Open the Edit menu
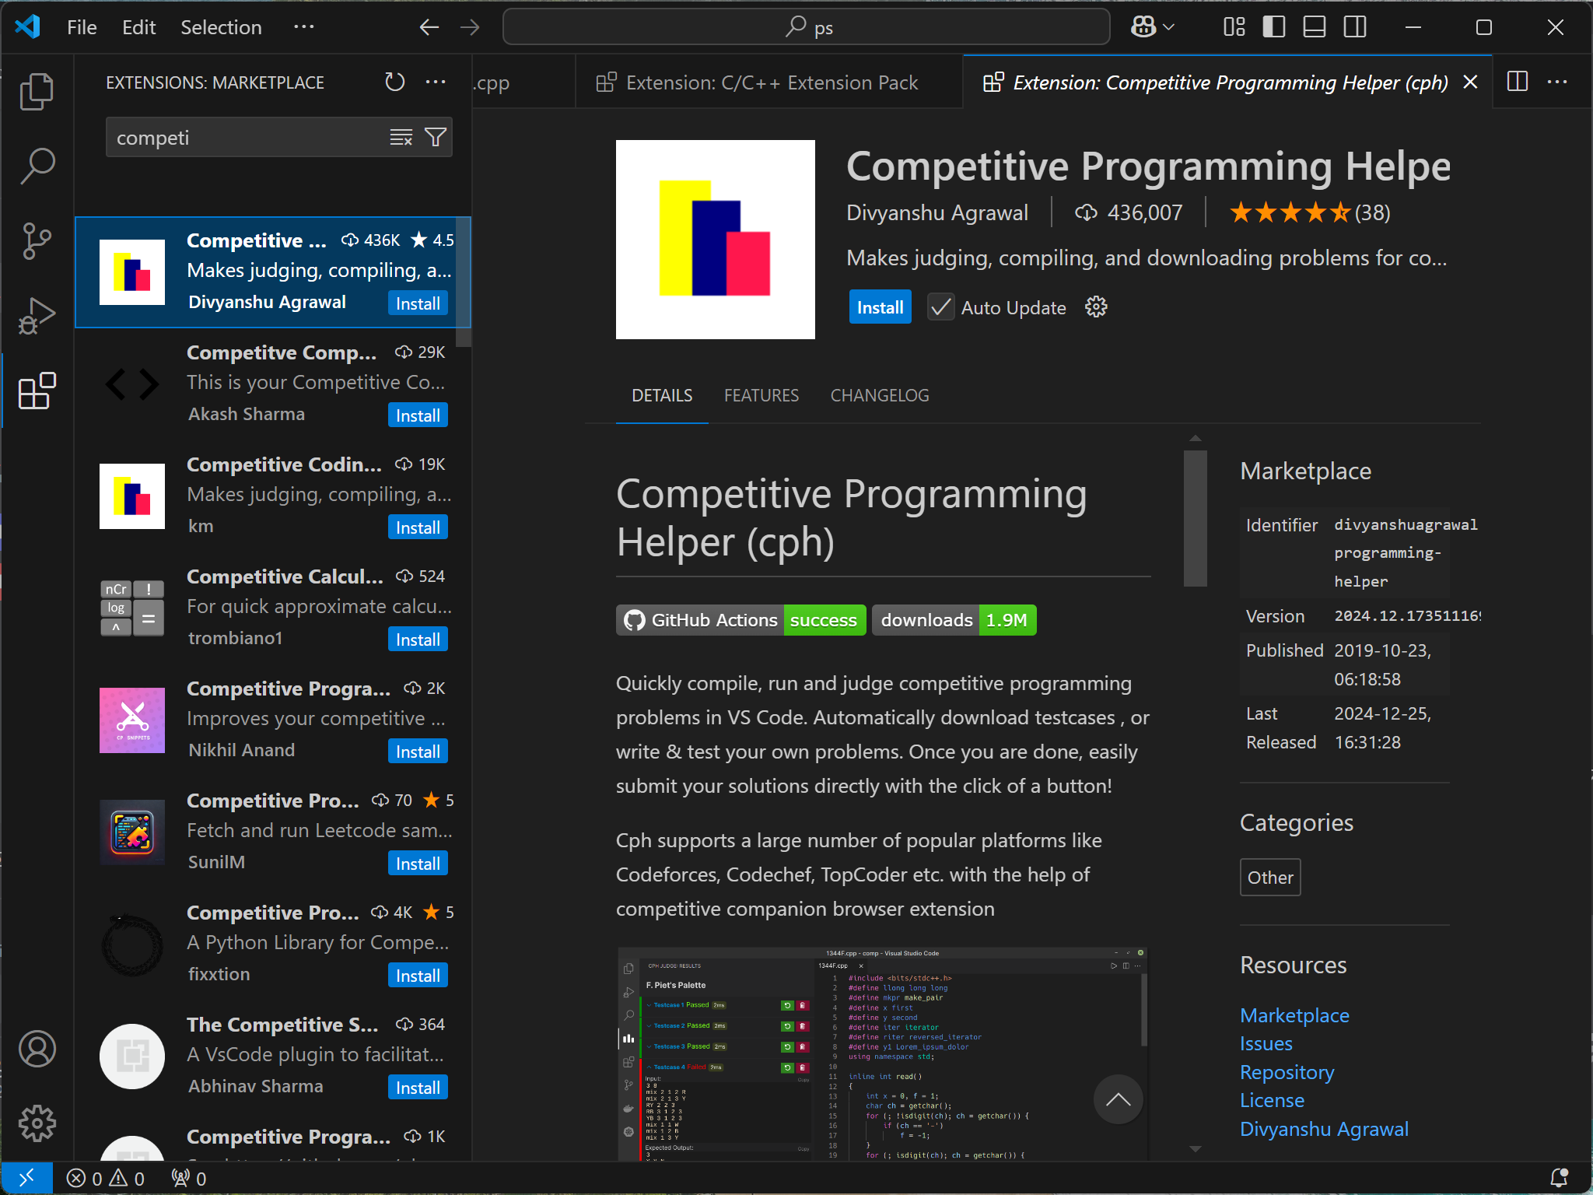 click(138, 28)
